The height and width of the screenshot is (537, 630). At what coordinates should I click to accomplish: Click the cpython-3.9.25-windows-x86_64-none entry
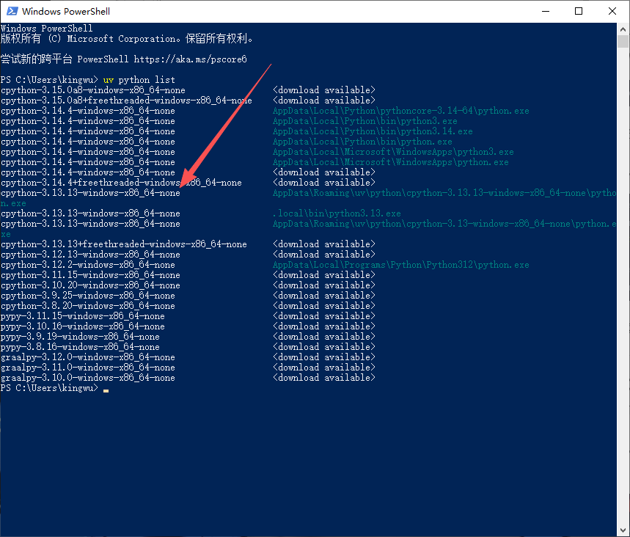(87, 296)
